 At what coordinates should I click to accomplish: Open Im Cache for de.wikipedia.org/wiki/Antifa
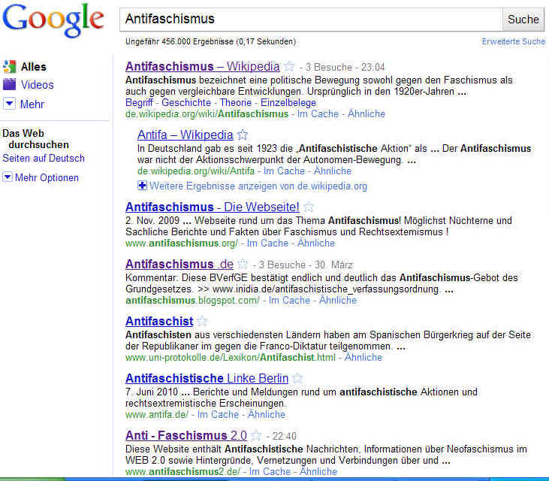tap(284, 171)
